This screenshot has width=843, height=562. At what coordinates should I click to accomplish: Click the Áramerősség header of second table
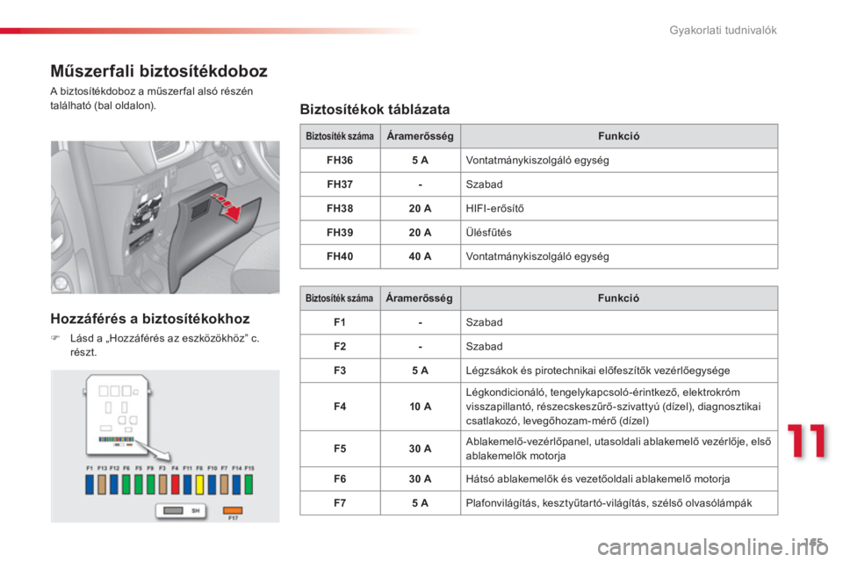[420, 298]
